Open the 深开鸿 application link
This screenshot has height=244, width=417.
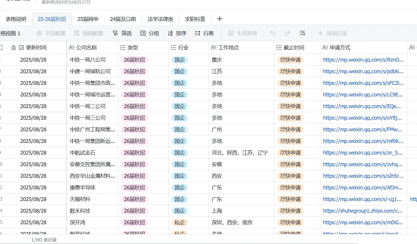pos(363,223)
